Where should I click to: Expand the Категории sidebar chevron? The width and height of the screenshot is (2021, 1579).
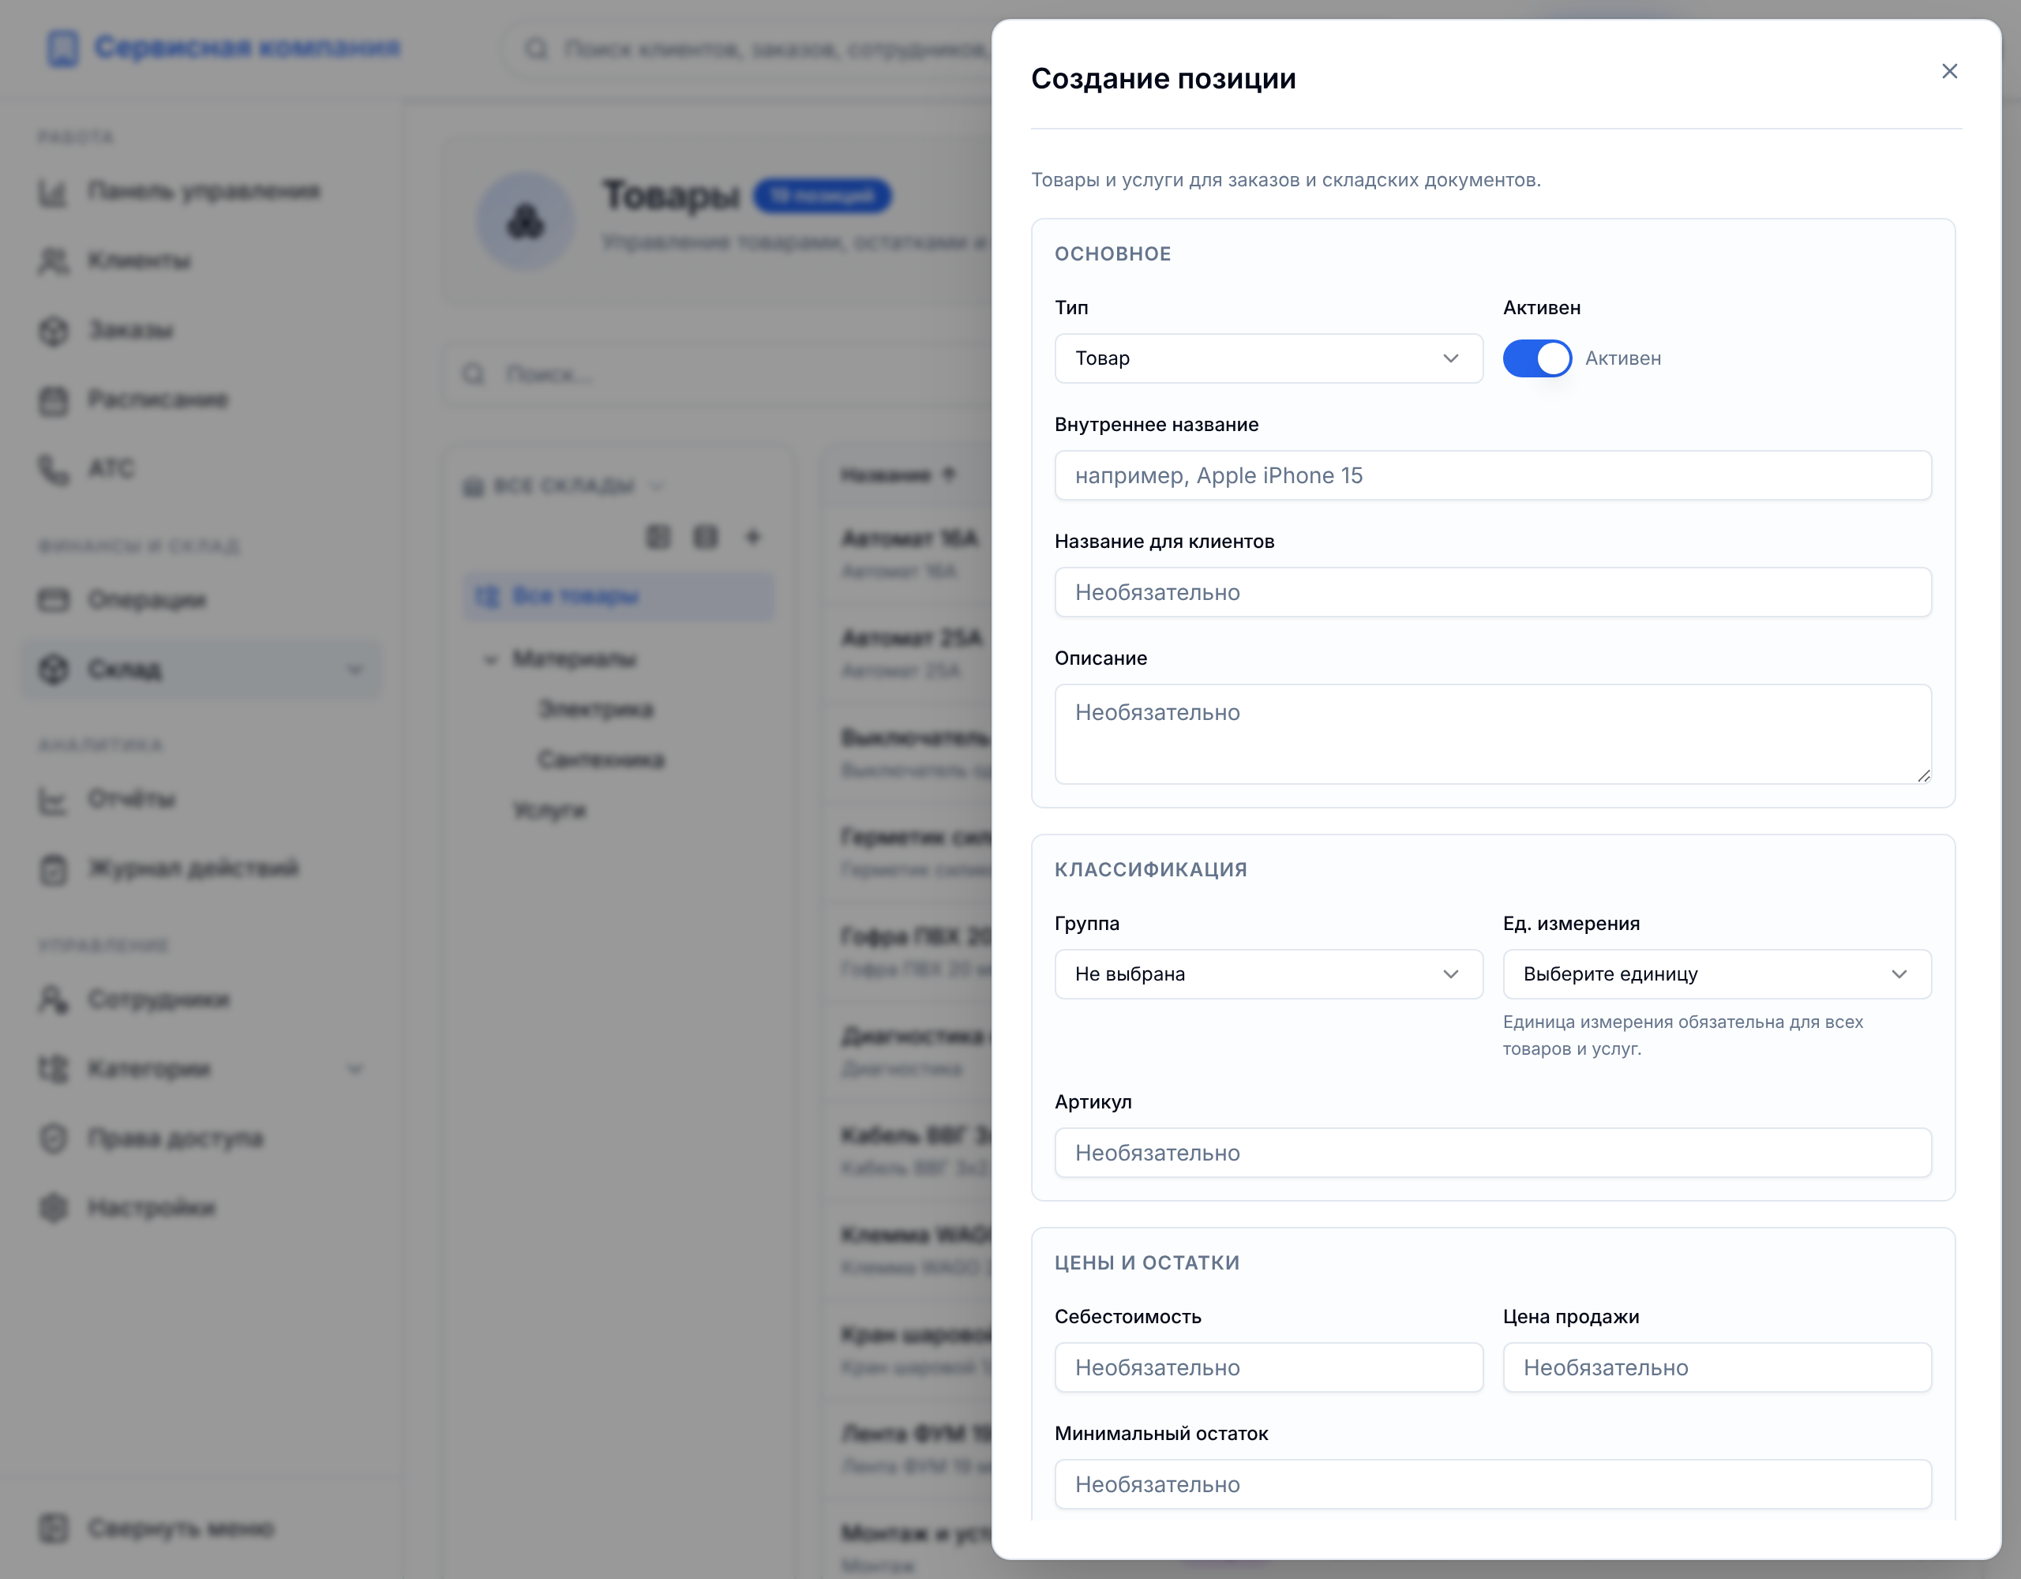pos(354,1069)
